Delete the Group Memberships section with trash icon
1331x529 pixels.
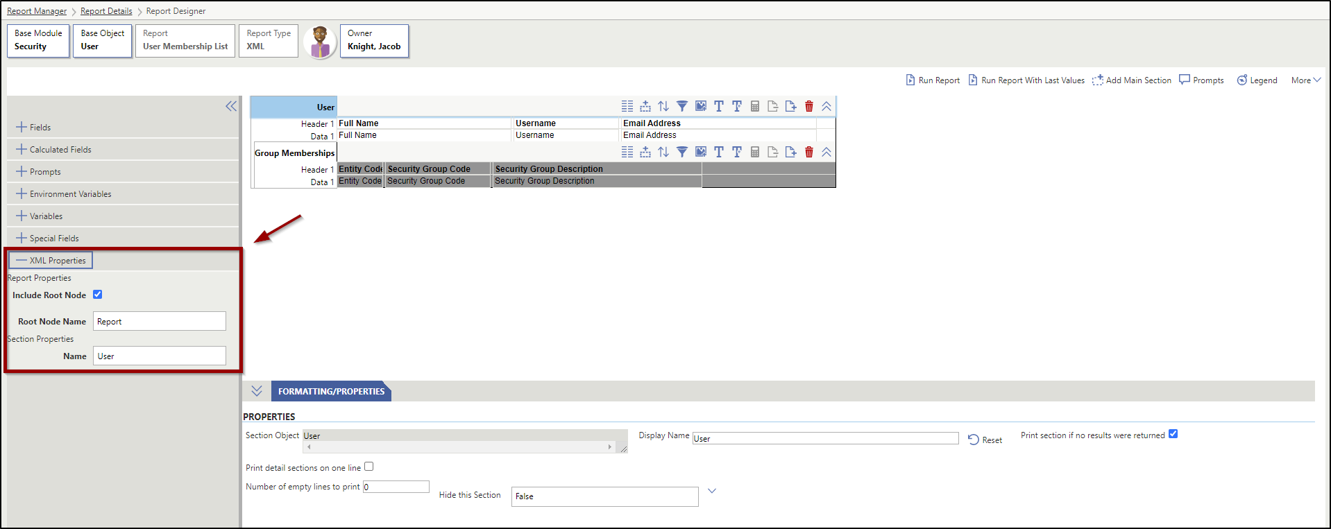[x=808, y=152]
